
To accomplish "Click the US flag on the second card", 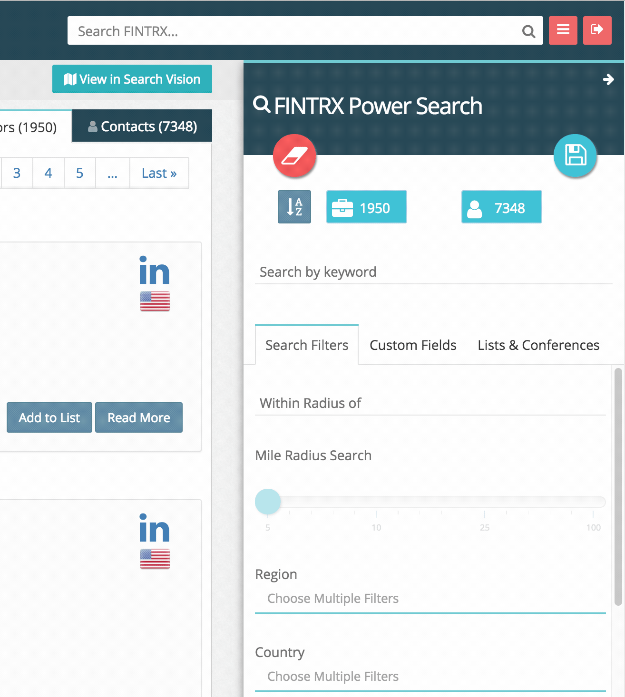I will point(155,559).
